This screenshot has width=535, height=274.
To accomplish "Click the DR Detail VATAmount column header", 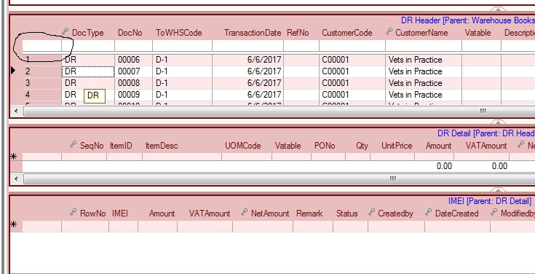I will [x=486, y=146].
